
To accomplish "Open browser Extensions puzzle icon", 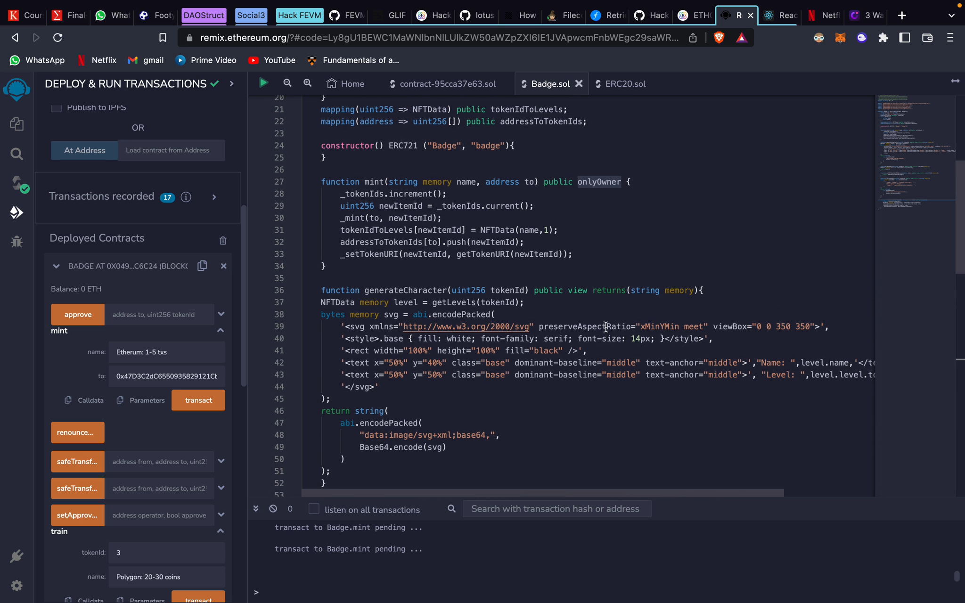I will 883,38.
